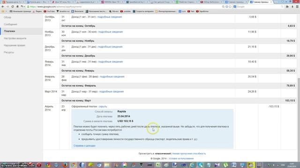
Task: Open the lowercase youtube bookmark
Action: (x=125, y=11)
